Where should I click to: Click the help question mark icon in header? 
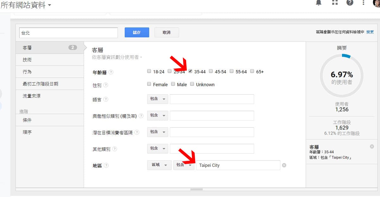pos(350,3)
